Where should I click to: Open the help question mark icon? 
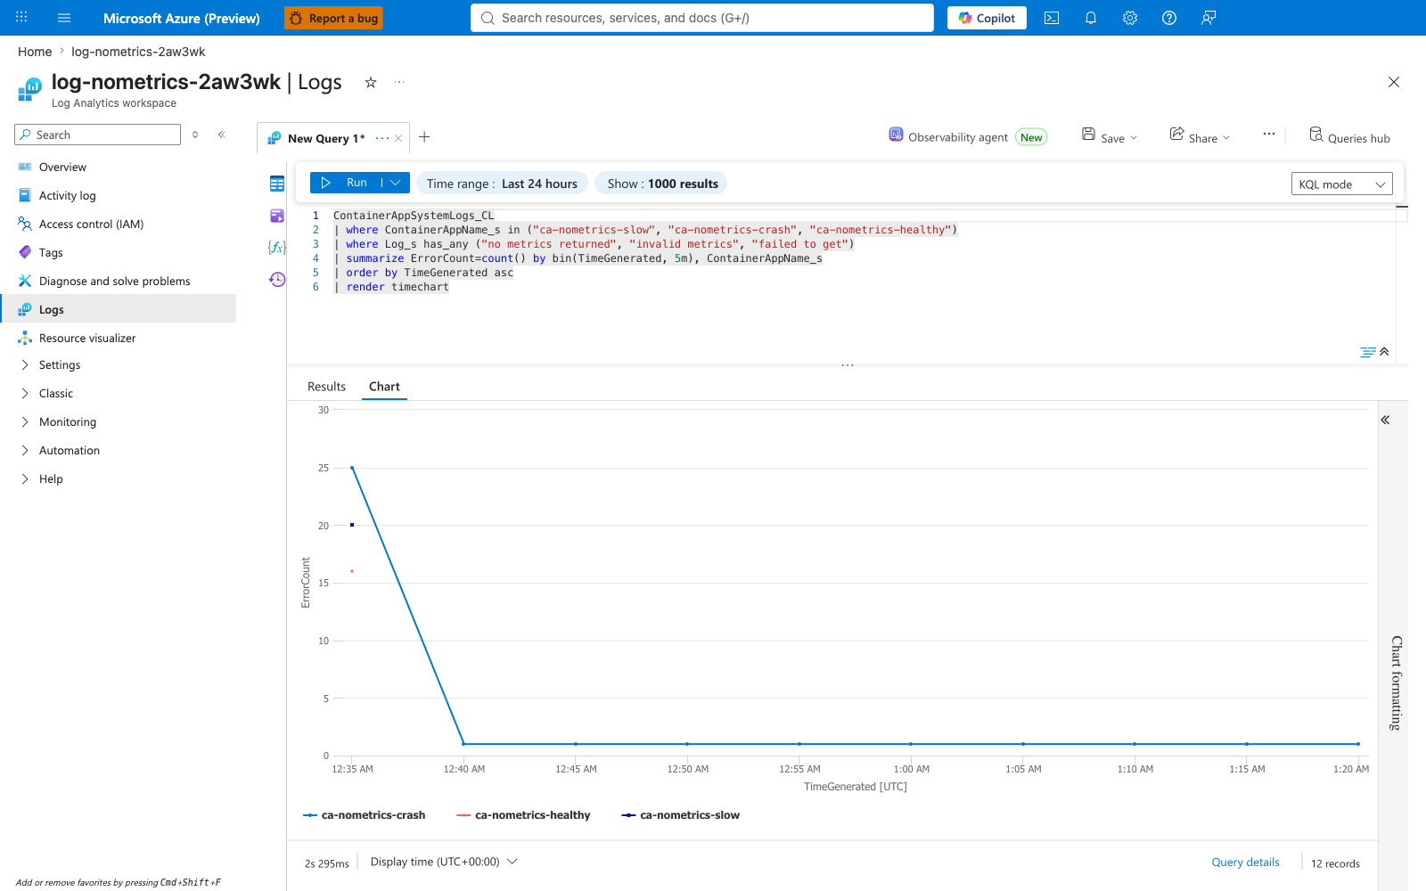pos(1169,18)
